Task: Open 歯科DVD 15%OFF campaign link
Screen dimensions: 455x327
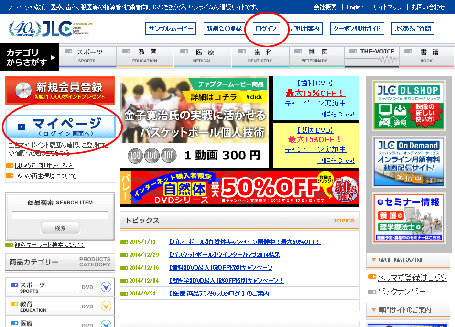Action: 315,93
